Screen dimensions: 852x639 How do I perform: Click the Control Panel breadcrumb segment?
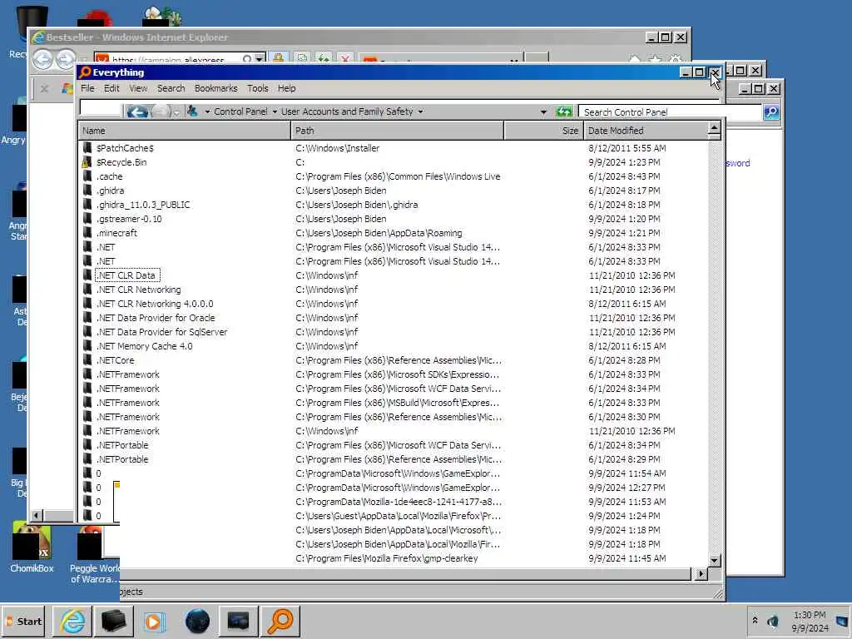[240, 111]
